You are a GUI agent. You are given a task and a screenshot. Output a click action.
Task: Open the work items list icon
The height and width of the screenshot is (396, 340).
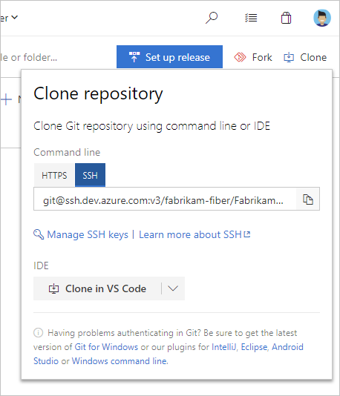pyautogui.click(x=251, y=18)
